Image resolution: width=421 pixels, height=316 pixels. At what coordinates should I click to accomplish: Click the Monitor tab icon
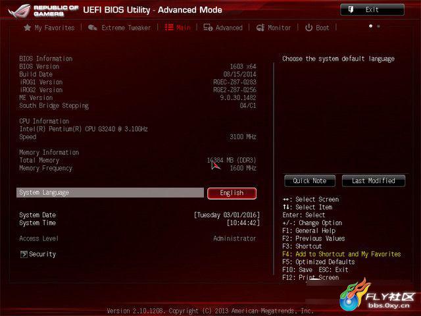(260, 28)
